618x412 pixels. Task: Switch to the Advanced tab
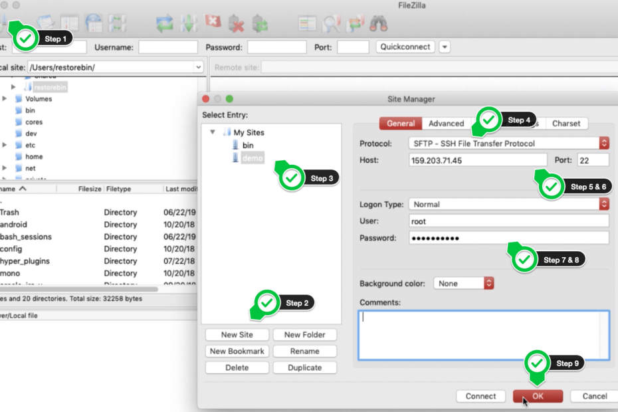(x=446, y=124)
